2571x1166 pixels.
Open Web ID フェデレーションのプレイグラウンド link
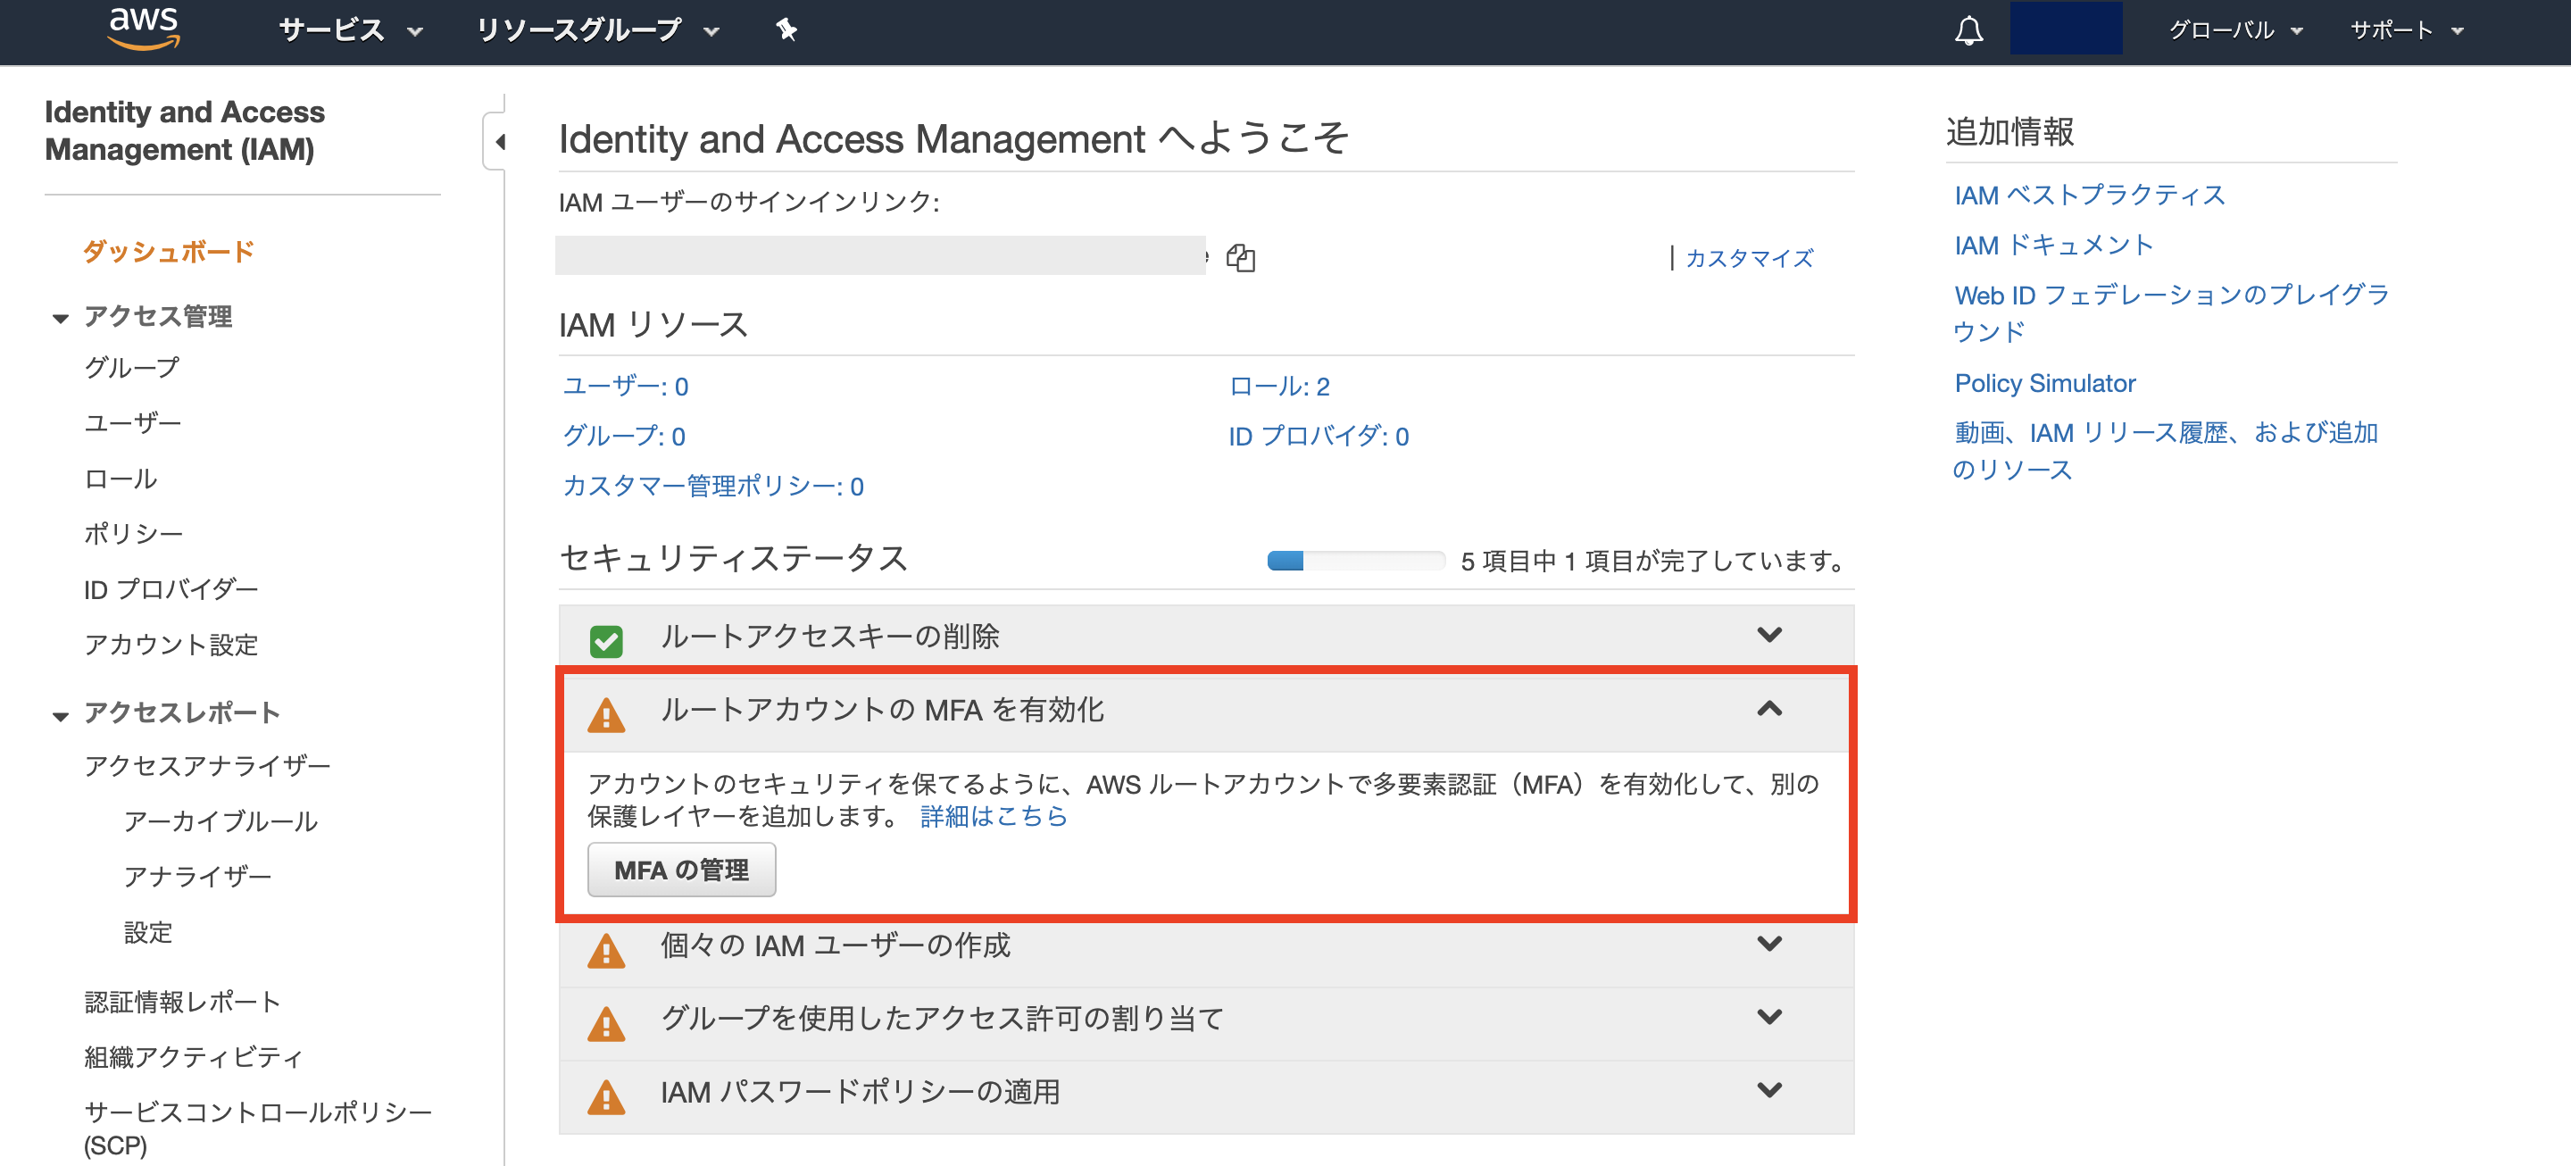click(x=2171, y=312)
